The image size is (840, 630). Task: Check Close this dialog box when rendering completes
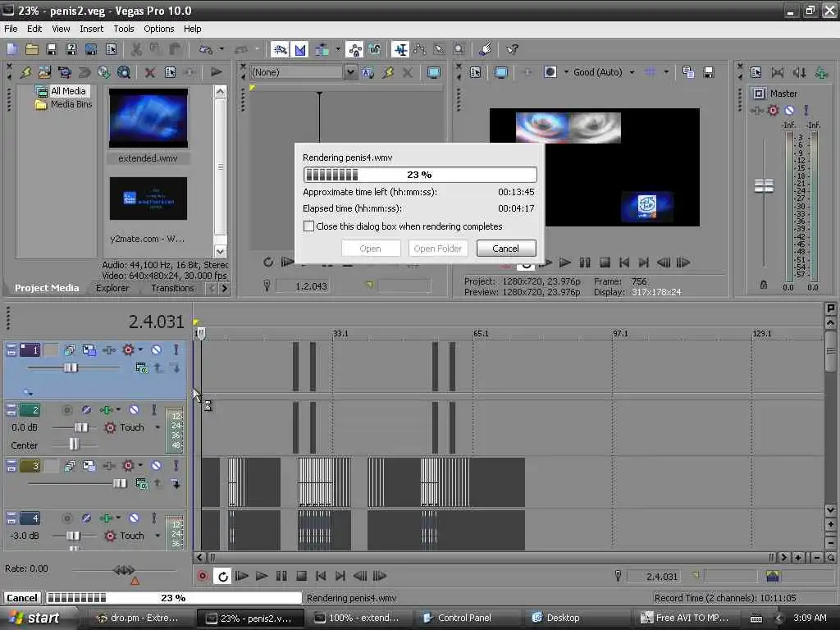[x=308, y=226]
